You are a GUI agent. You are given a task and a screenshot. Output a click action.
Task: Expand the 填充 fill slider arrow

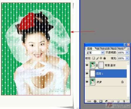tap(127, 58)
